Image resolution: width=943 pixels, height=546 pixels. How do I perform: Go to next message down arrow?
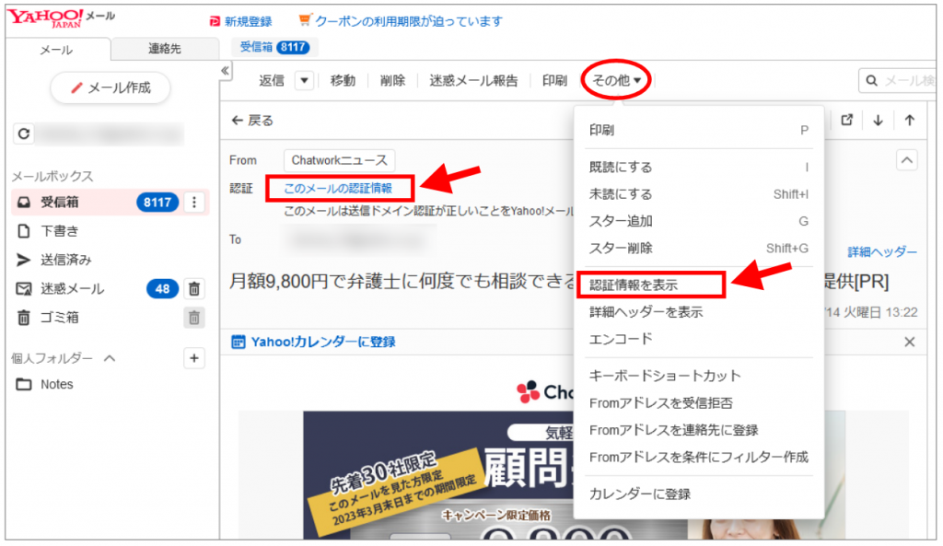coord(878,121)
